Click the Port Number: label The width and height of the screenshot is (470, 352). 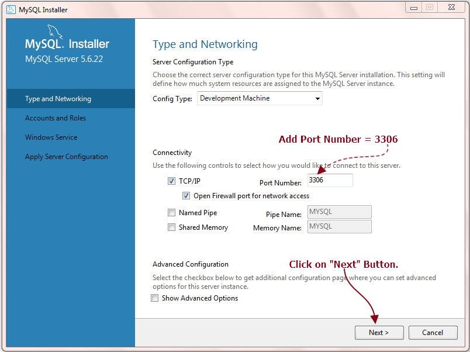280,183
